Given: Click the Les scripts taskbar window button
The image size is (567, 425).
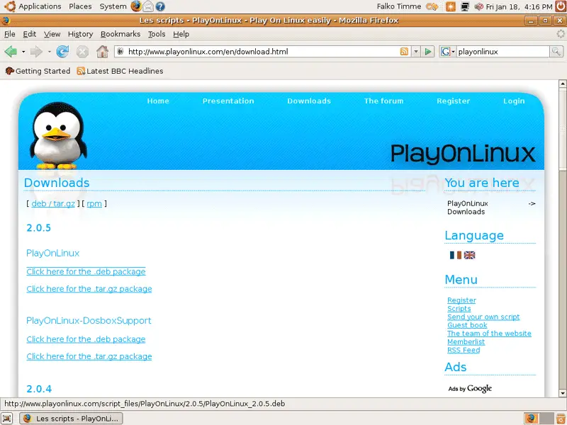Looking at the screenshot, I should (71, 419).
